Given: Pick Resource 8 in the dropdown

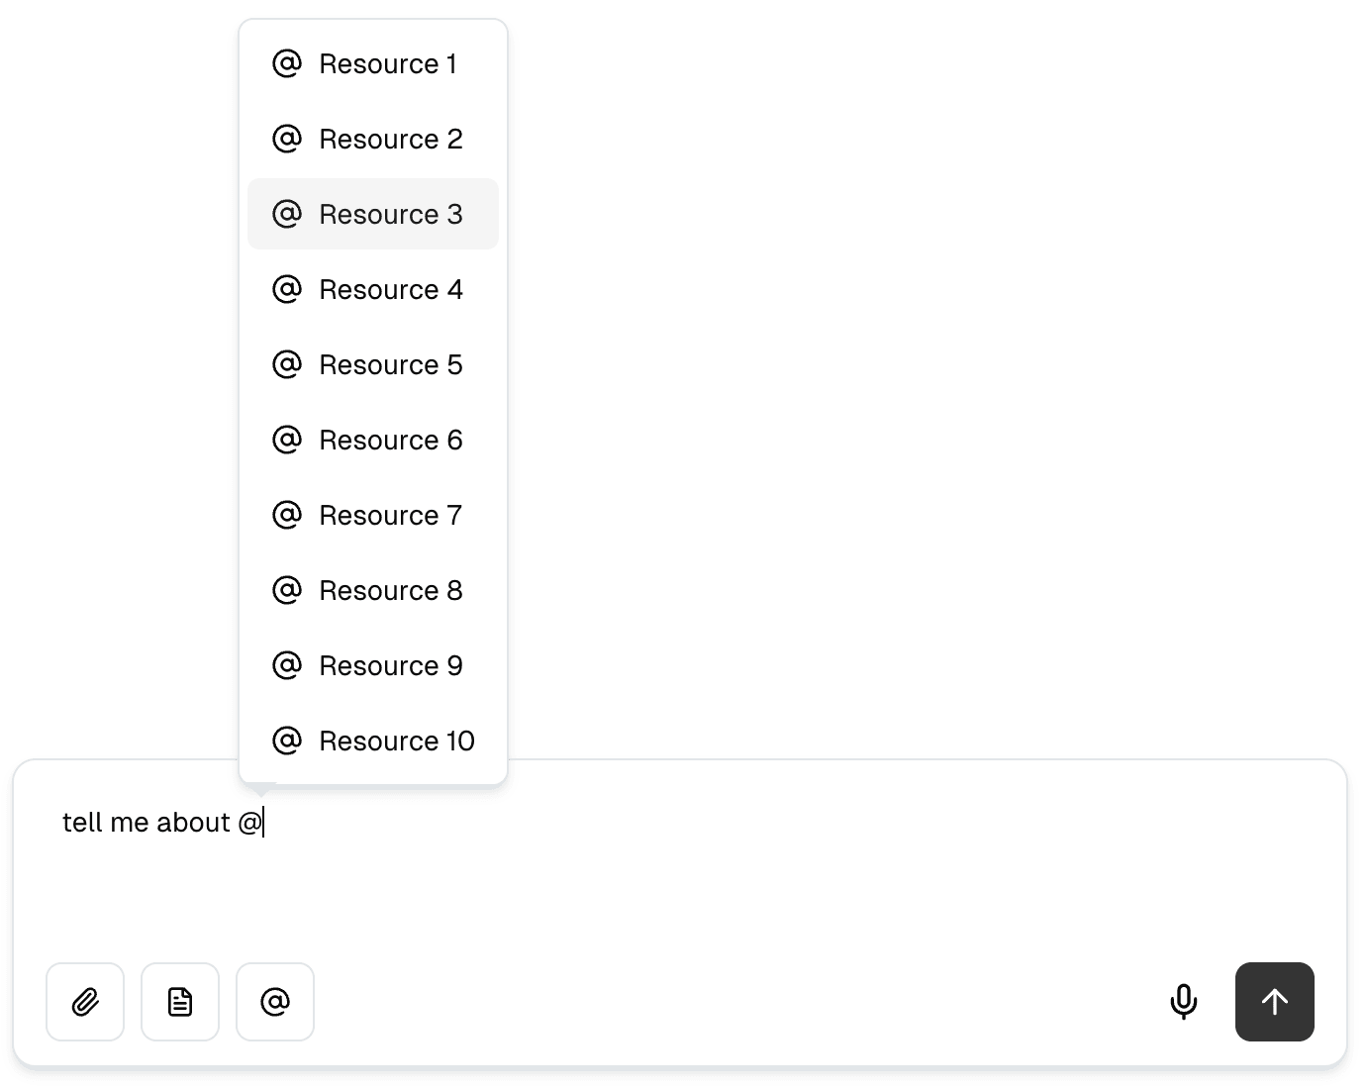Looking at the screenshot, I should coord(373,590).
